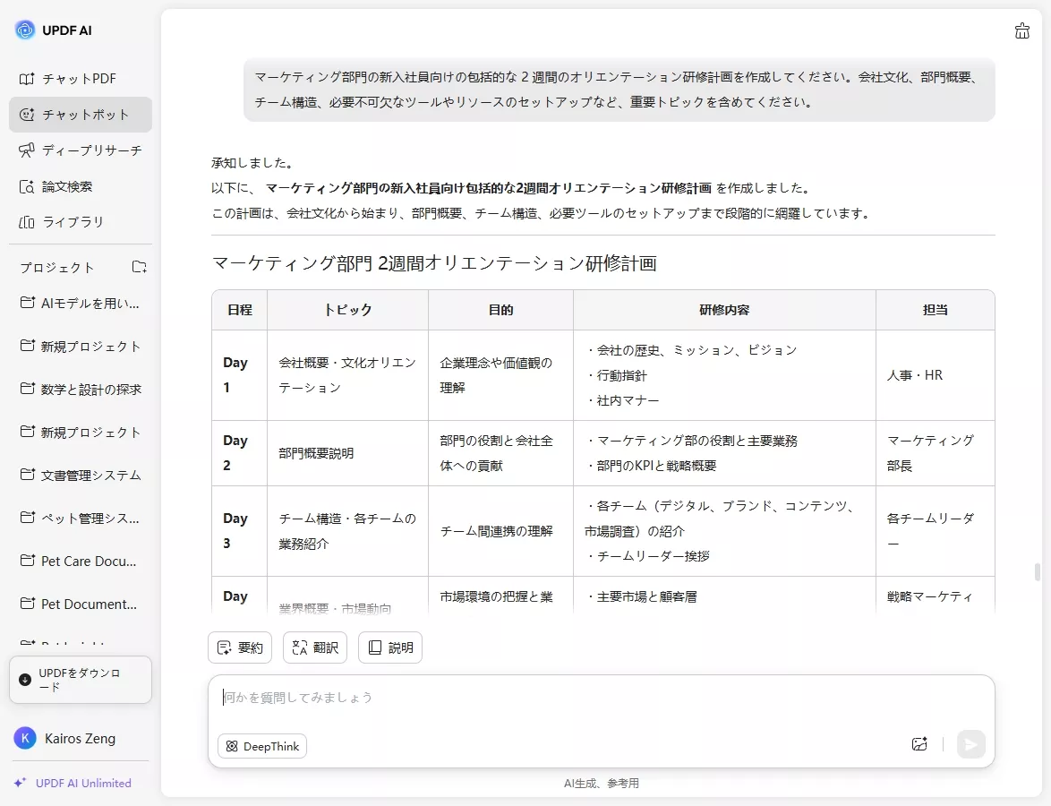The image size is (1051, 806).
Task: Open the 新規プロジェクト project entry
Action: tap(82, 346)
